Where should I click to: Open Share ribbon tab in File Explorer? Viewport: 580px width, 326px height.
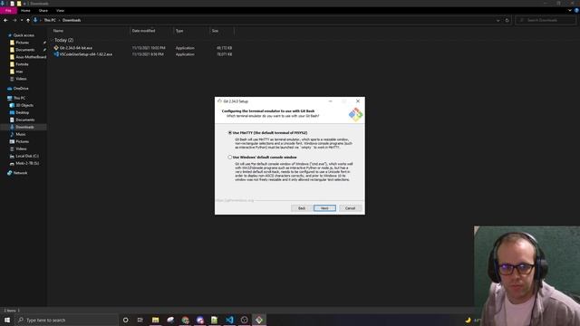(x=43, y=10)
